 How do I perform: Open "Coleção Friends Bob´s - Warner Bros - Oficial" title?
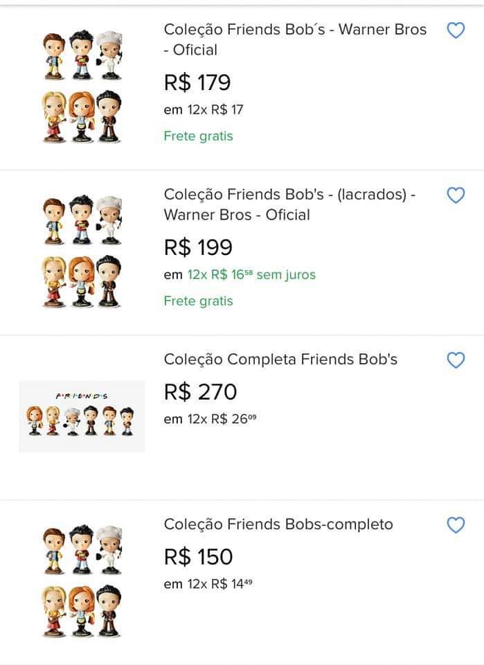point(295,39)
